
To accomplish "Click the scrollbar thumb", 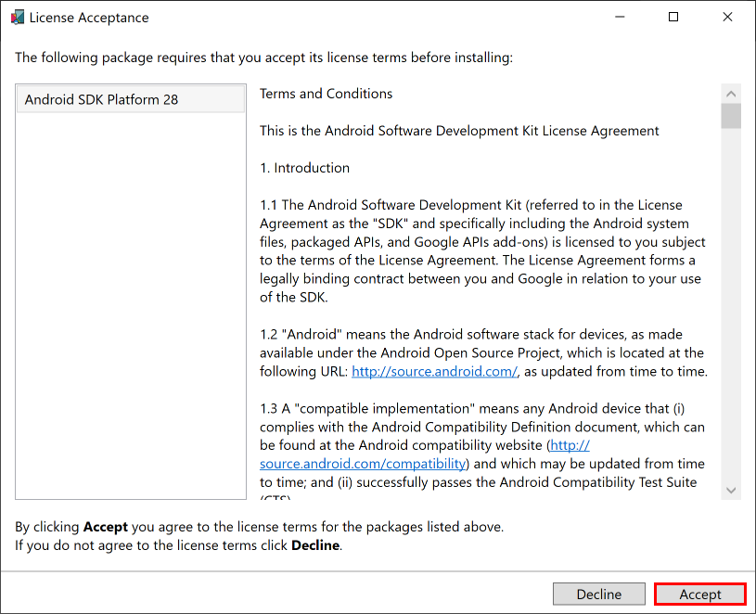I will [x=731, y=115].
